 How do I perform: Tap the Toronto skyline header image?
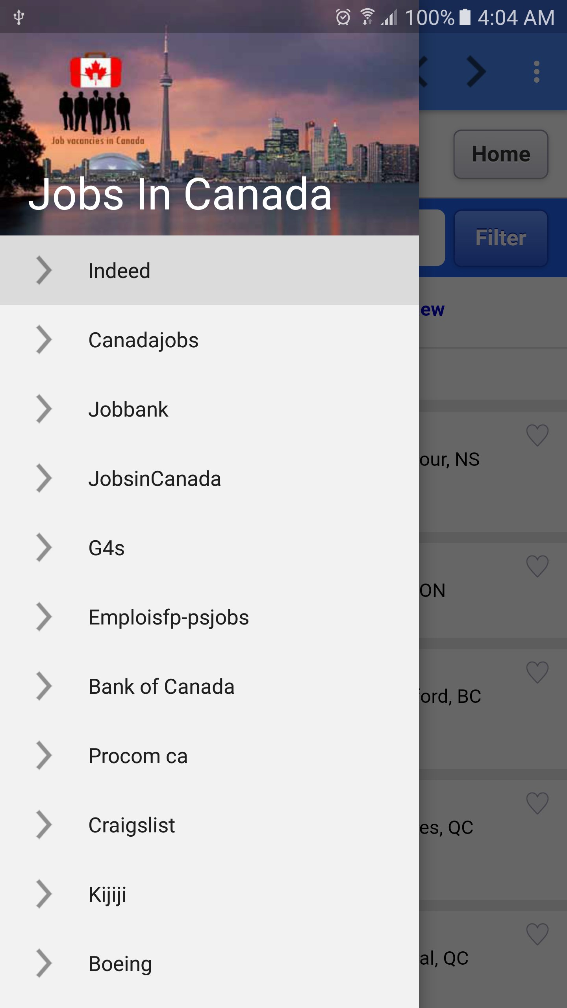pyautogui.click(x=276, y=118)
